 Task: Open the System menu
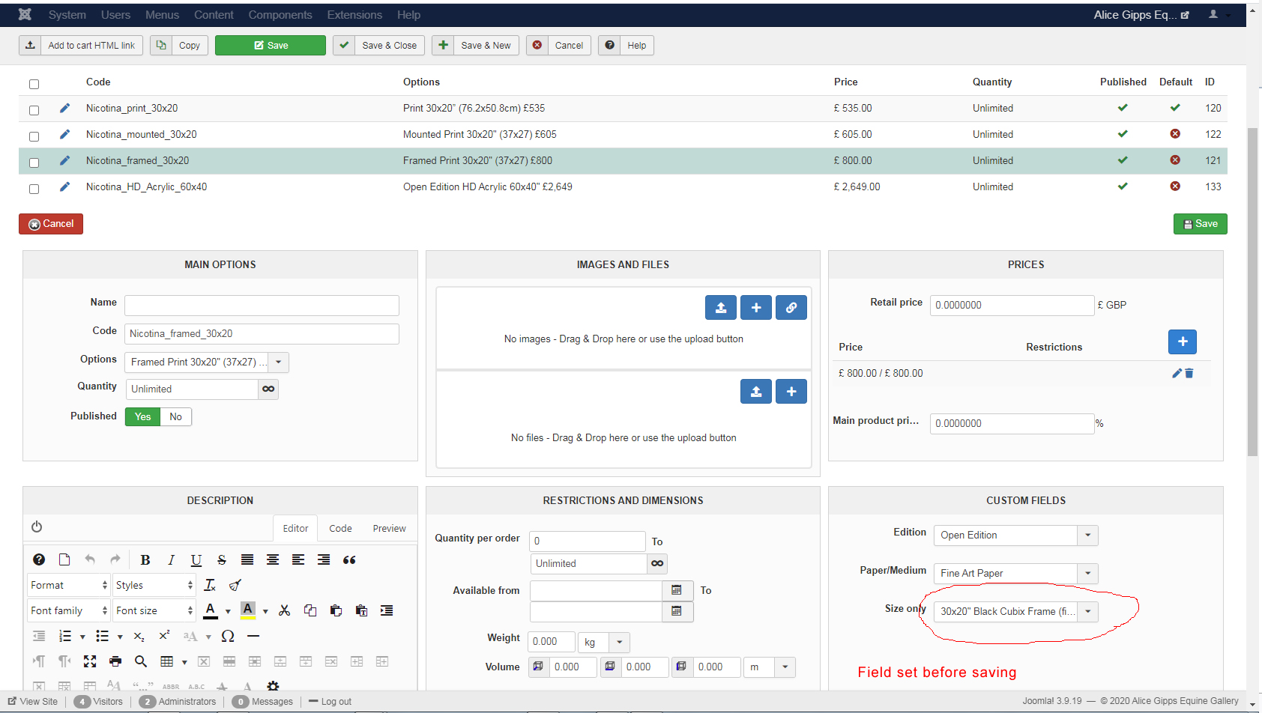pyautogui.click(x=67, y=15)
